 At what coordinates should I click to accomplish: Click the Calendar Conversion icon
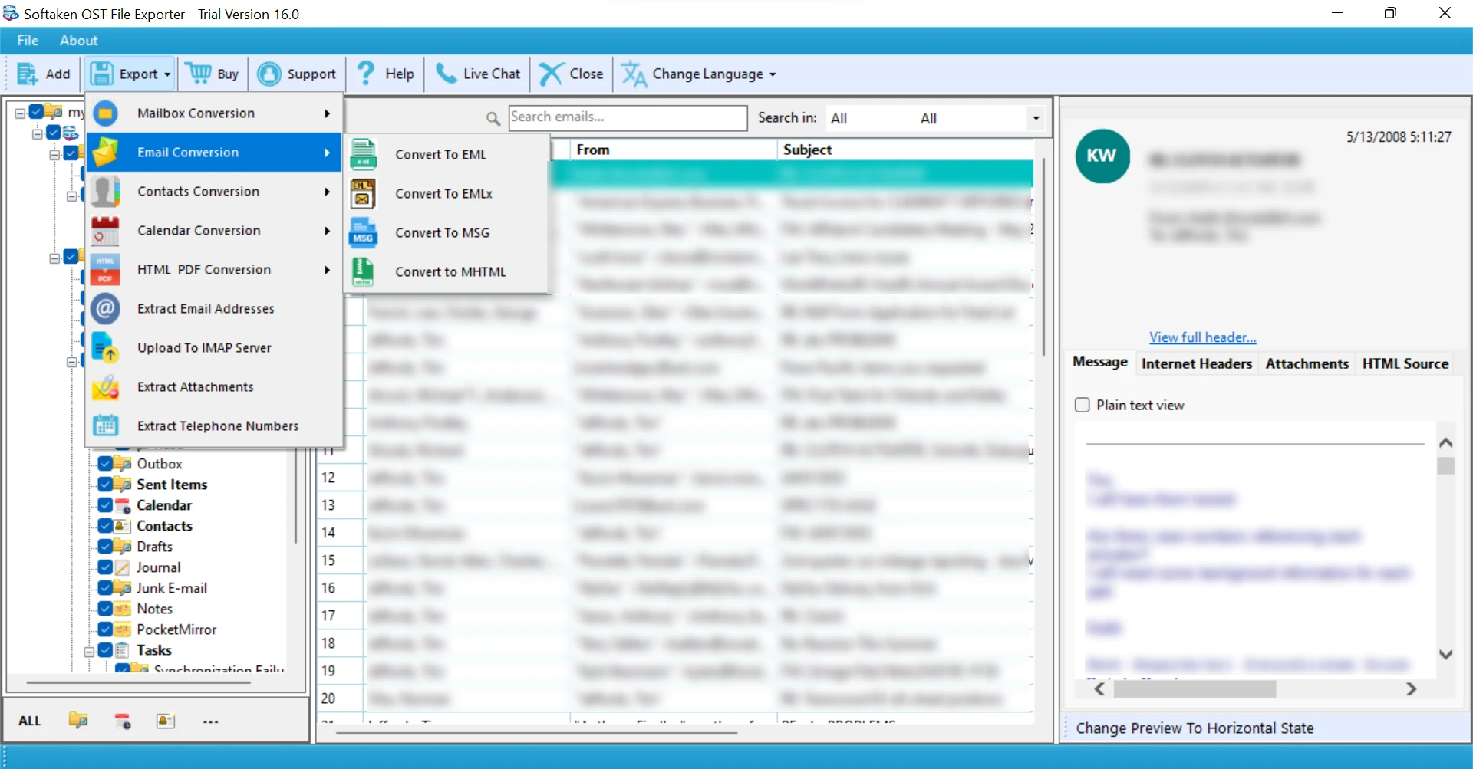tap(106, 231)
